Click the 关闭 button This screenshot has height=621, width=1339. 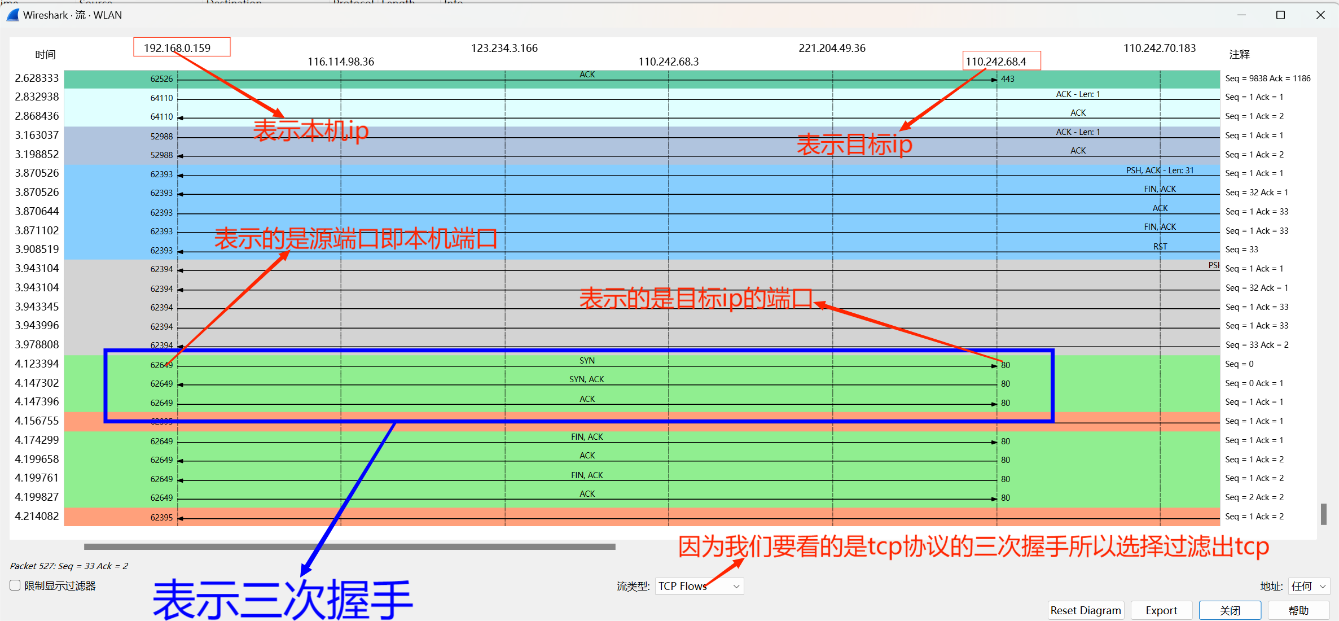1230,610
